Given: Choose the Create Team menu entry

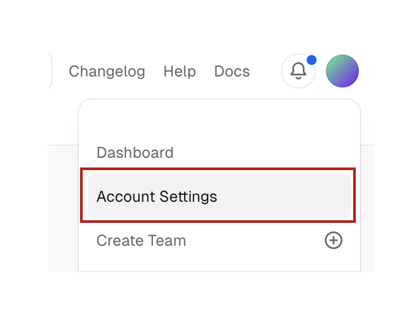Looking at the screenshot, I should [x=141, y=240].
